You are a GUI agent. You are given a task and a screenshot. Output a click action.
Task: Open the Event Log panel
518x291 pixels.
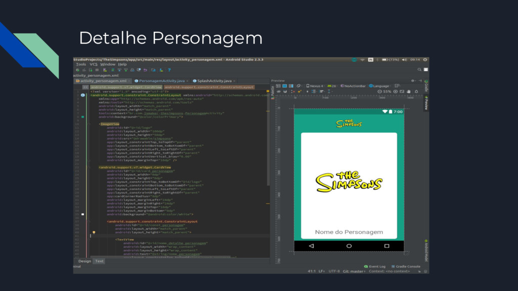[375, 267]
